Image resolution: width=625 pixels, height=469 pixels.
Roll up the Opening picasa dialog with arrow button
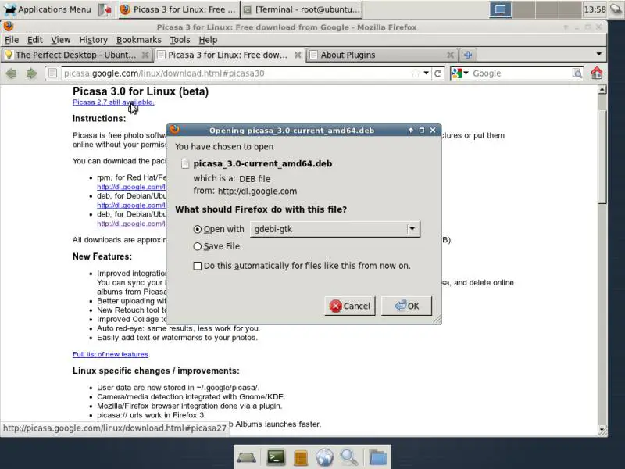click(x=411, y=131)
